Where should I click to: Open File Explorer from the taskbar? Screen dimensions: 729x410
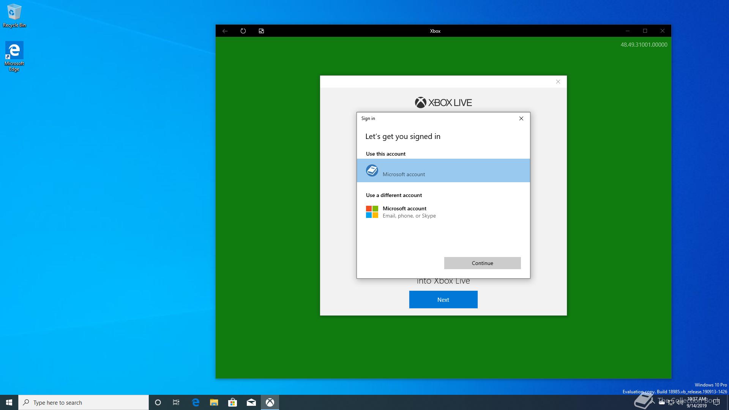(x=214, y=402)
